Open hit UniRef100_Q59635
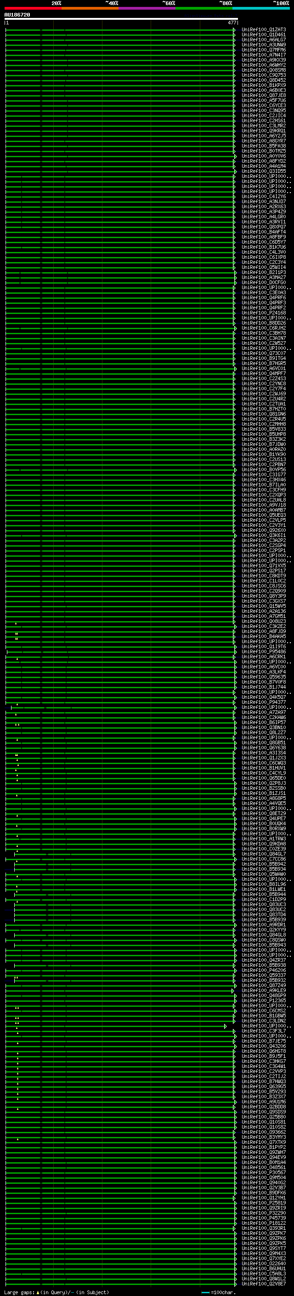Viewport: 294px width, 1296px height. click(264, 677)
